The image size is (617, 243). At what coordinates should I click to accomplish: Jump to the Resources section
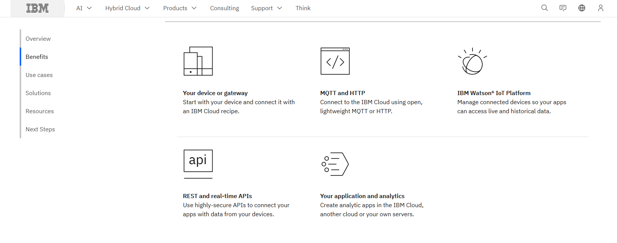coord(40,111)
